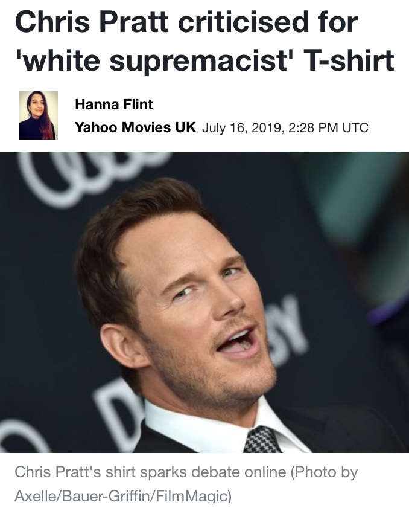Click the word 'supremacist' in the headline
The width and height of the screenshot is (409, 508).
(x=198, y=60)
